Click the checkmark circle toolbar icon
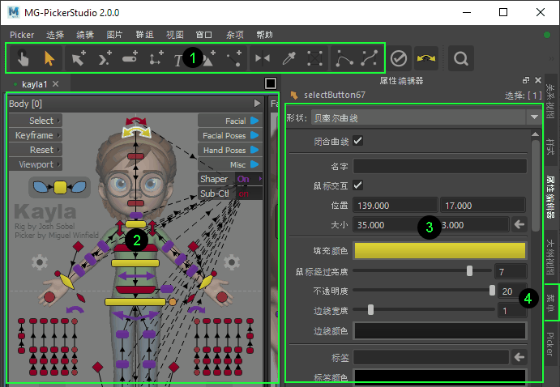 coord(398,57)
